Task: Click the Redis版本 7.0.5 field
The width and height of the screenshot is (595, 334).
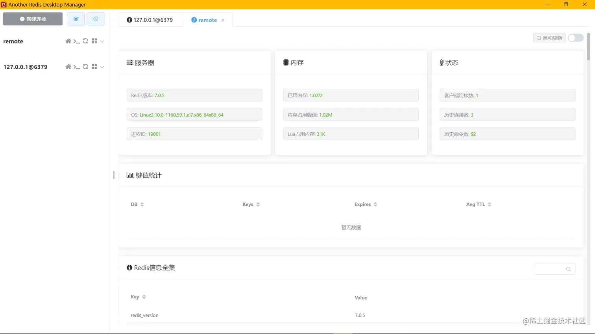Action: point(194,95)
